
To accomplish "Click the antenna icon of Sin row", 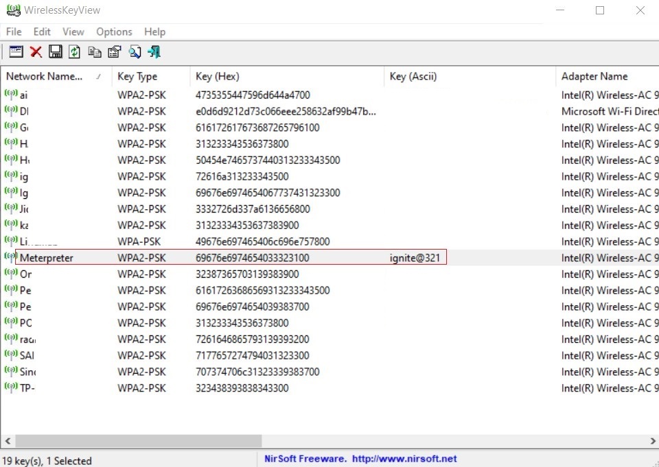I will pos(11,371).
